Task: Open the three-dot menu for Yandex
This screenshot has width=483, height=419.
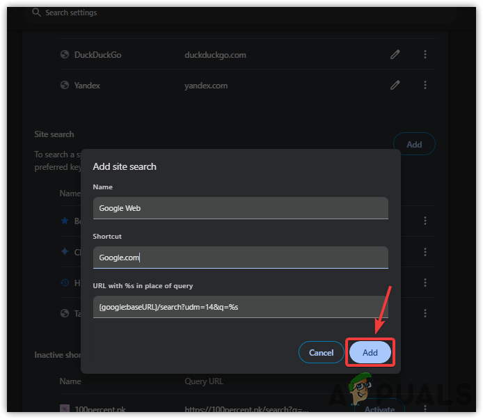Action: 425,86
